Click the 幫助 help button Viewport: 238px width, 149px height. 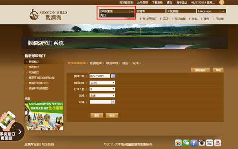(x=218, y=70)
